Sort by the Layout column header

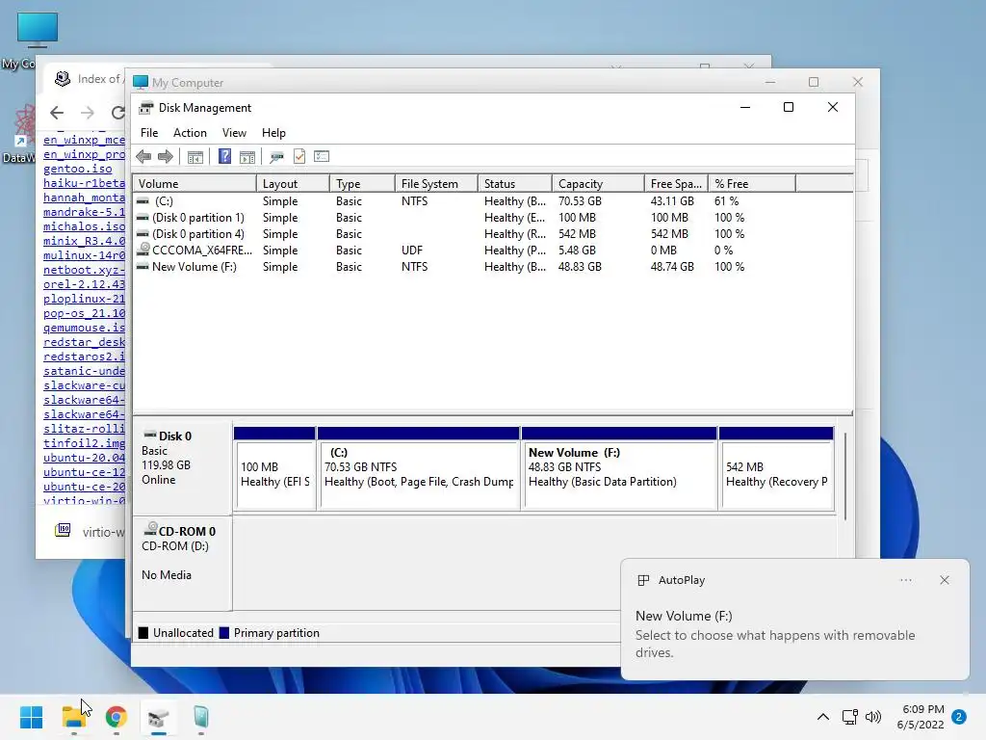click(x=293, y=184)
